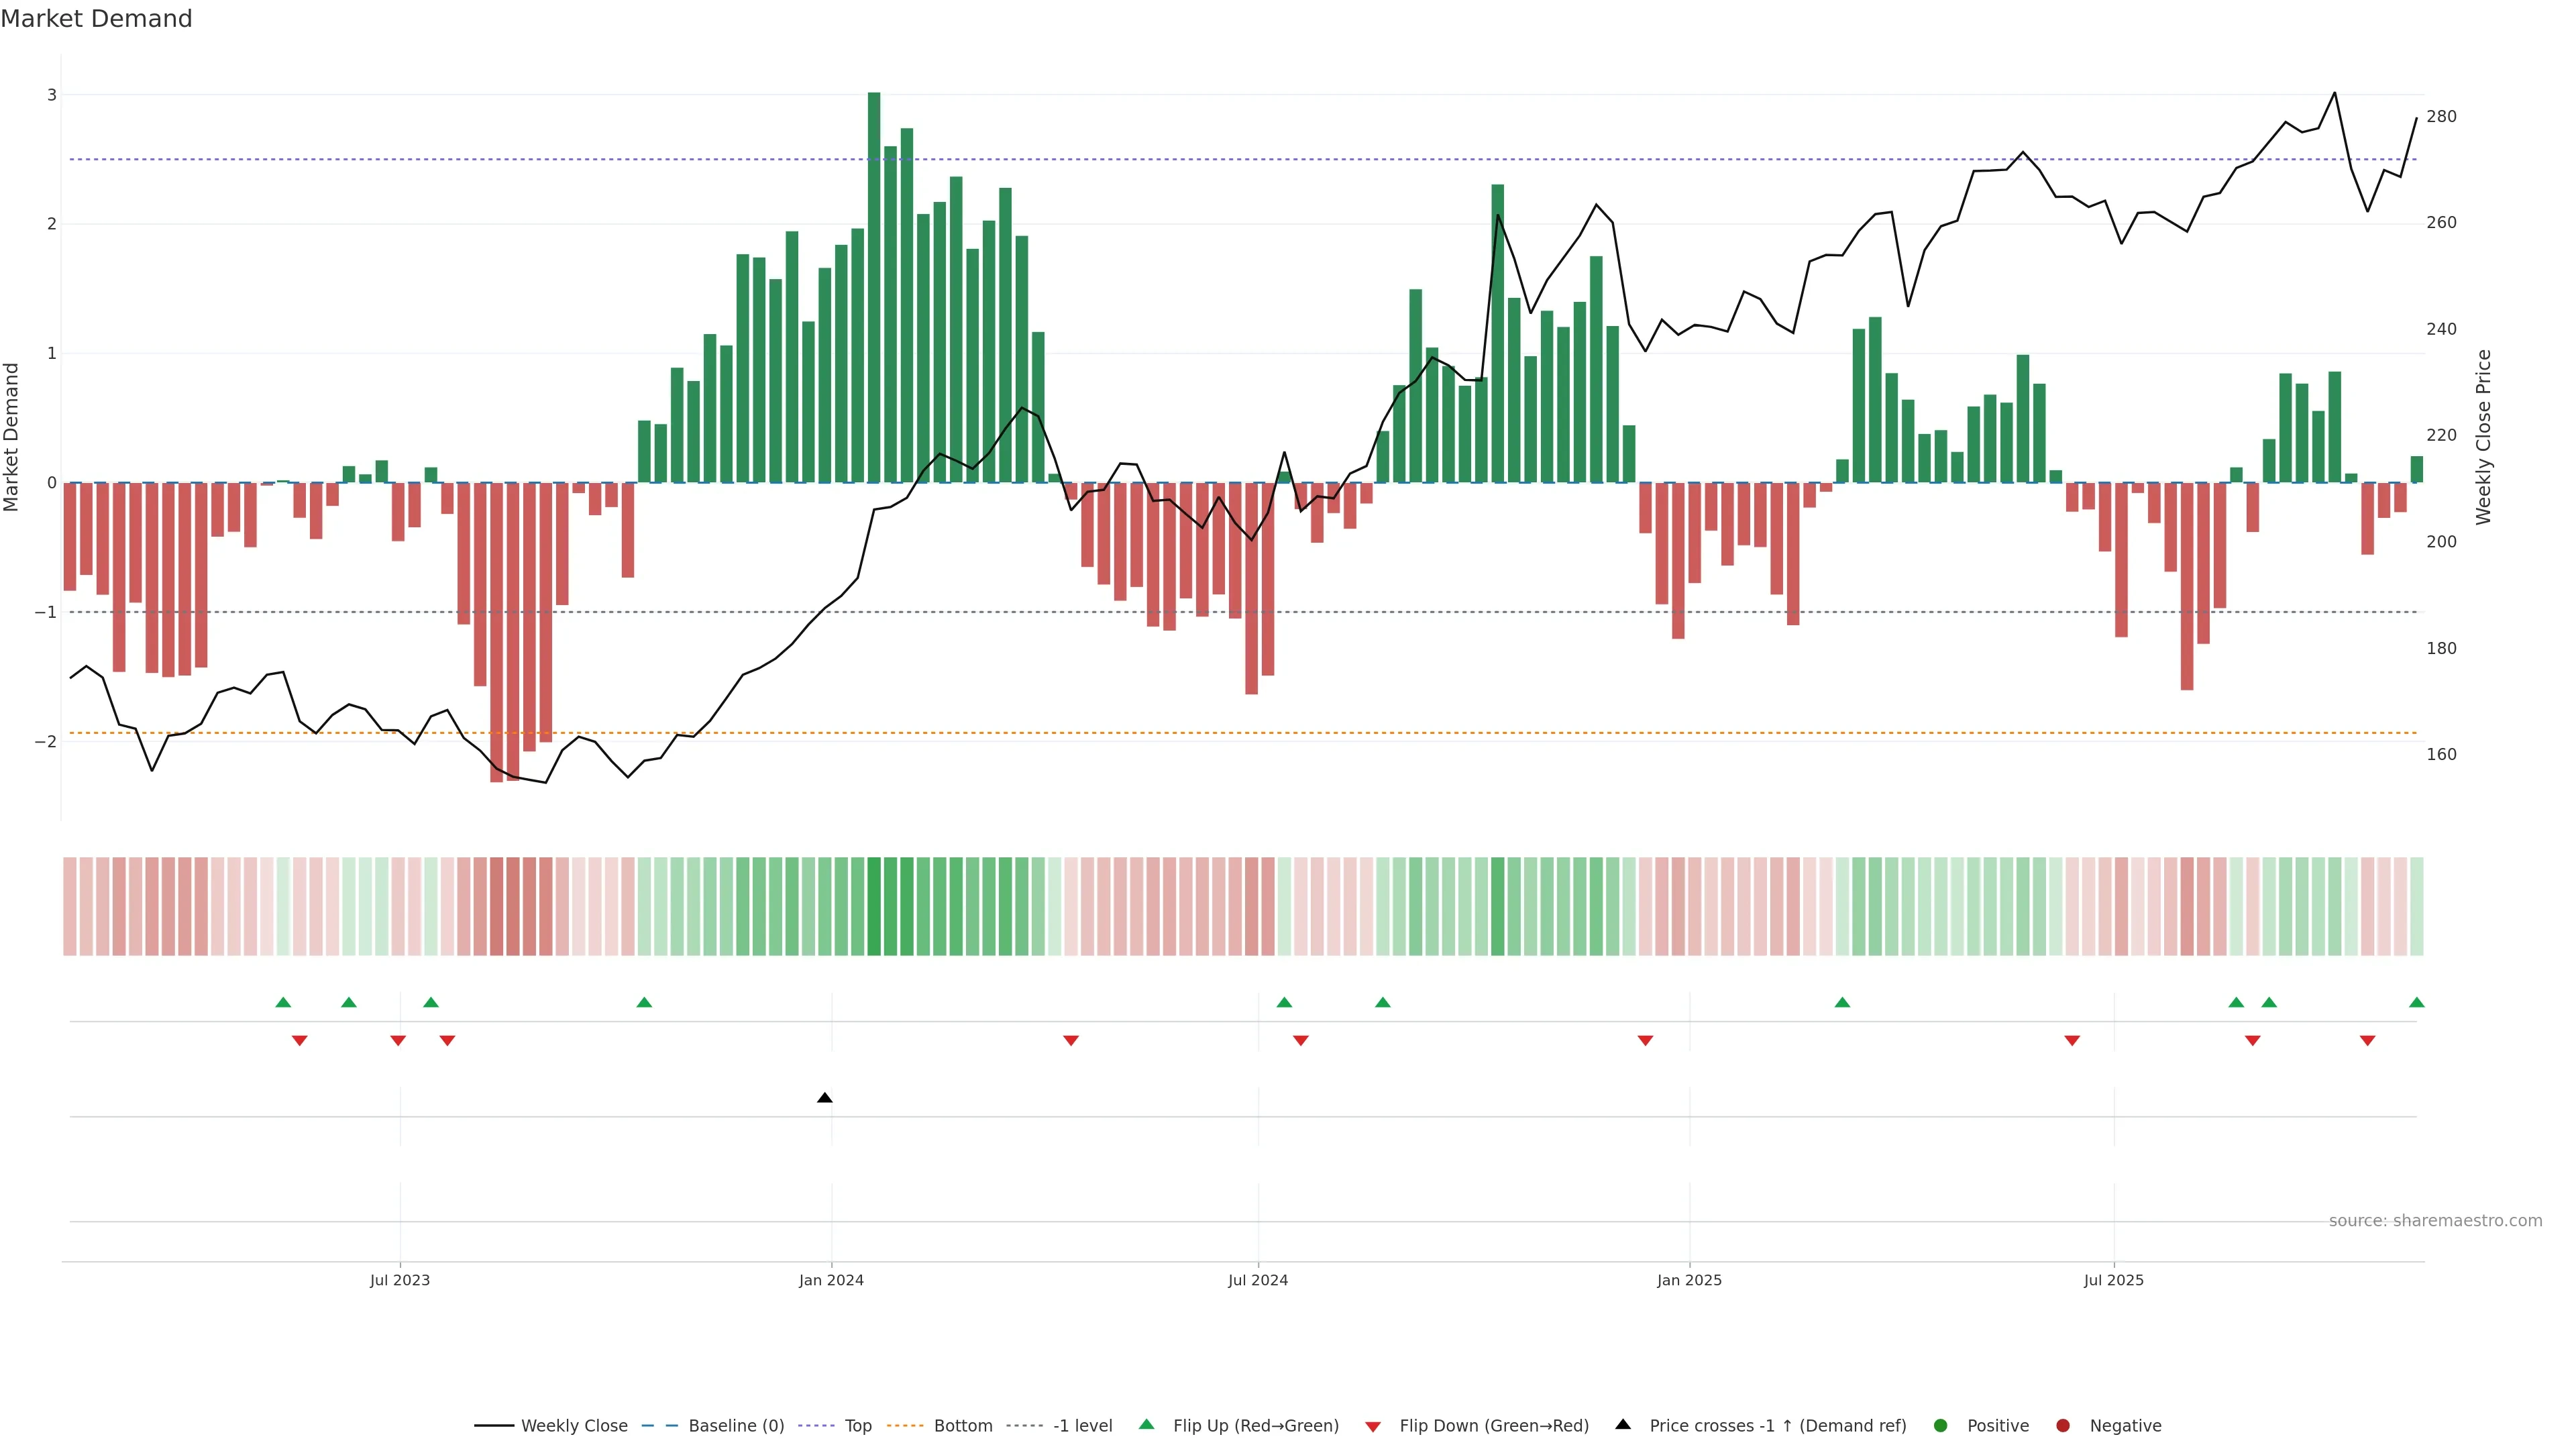
Task: Click the red Negative legend dot
Action: 2063,1426
